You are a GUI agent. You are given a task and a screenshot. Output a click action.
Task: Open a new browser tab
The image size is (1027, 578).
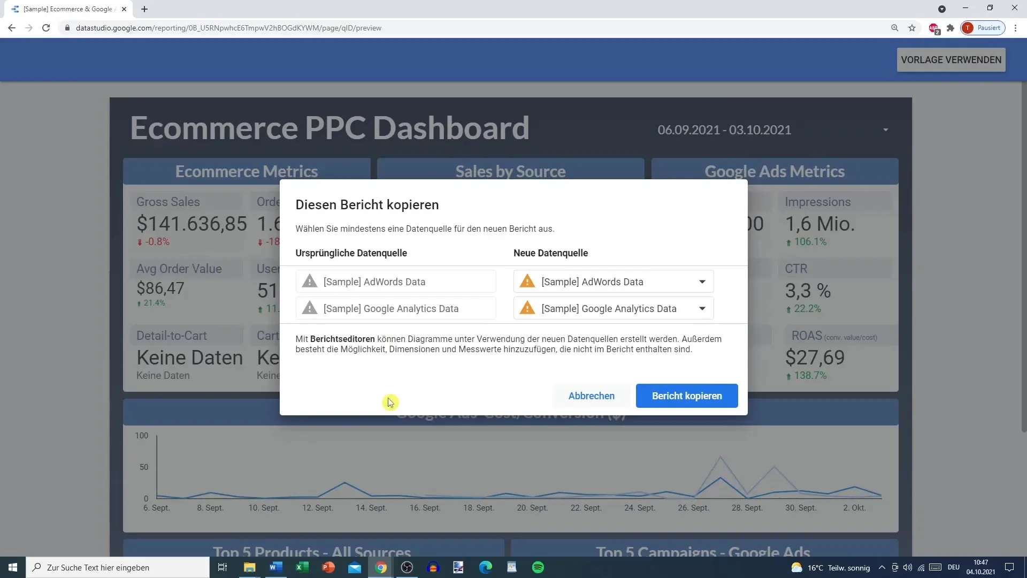coord(144,9)
